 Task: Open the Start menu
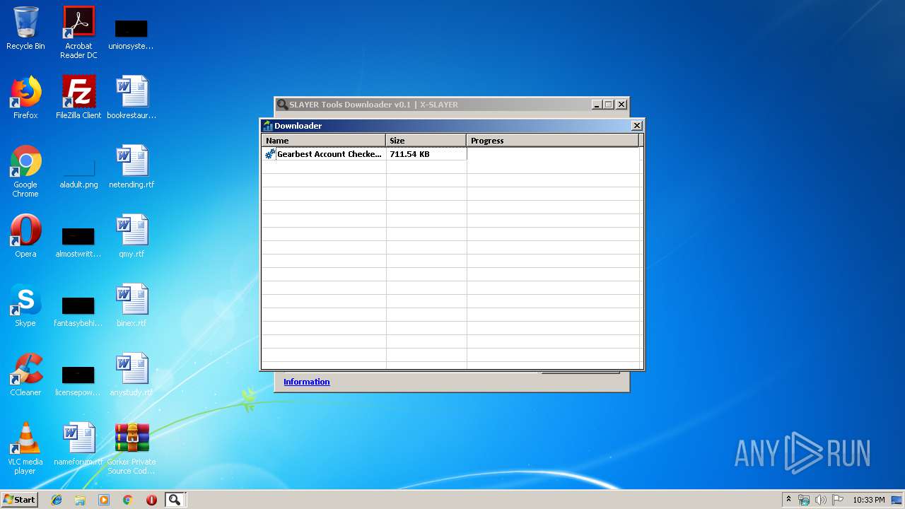(19, 500)
